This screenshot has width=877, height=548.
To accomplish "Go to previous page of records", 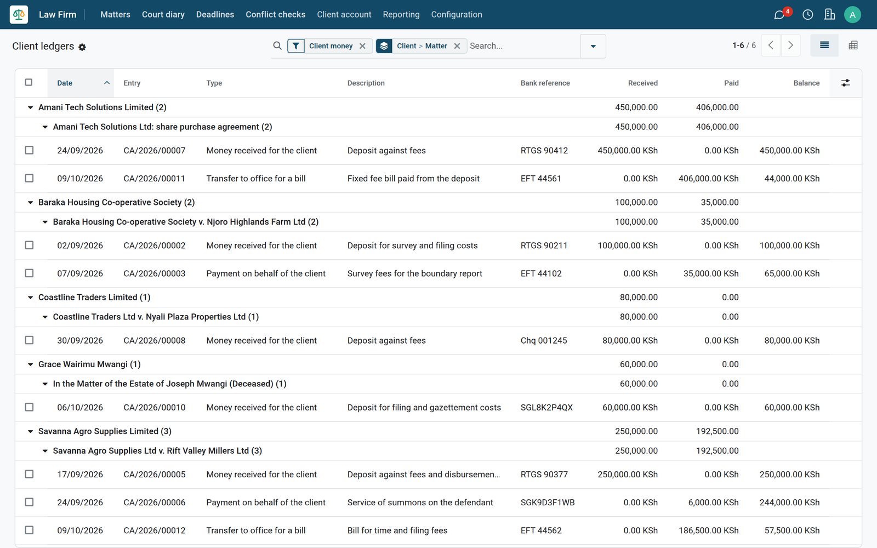I will (x=771, y=45).
